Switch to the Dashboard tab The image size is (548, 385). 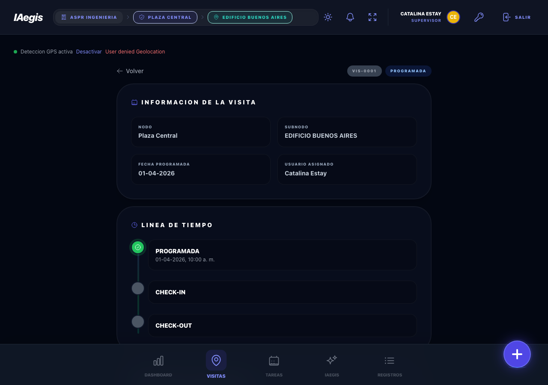pos(158,366)
